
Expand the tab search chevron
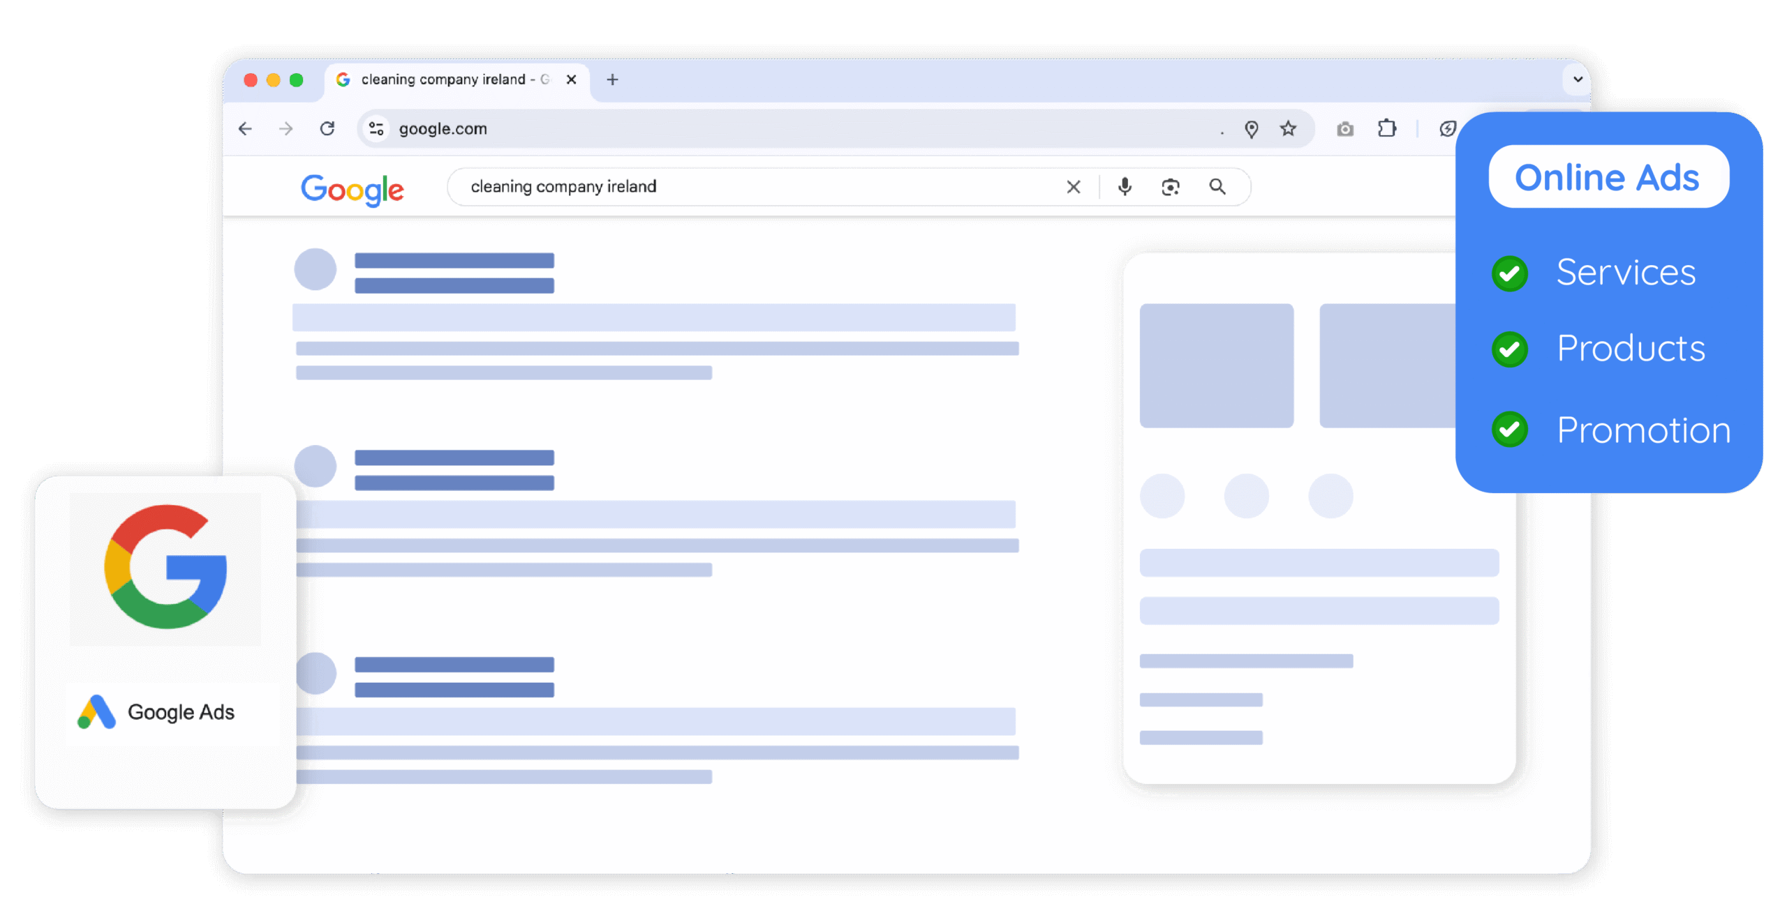pyautogui.click(x=1577, y=80)
